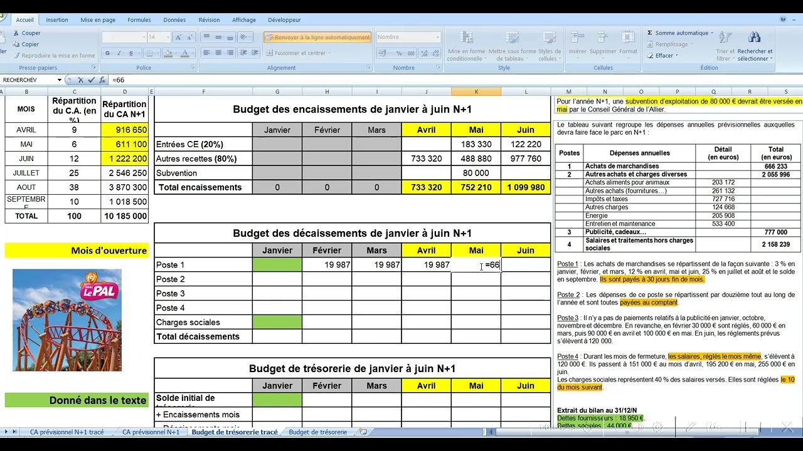Align cell text right
Image resolution: width=803 pixels, height=451 pixels.
click(x=230, y=53)
